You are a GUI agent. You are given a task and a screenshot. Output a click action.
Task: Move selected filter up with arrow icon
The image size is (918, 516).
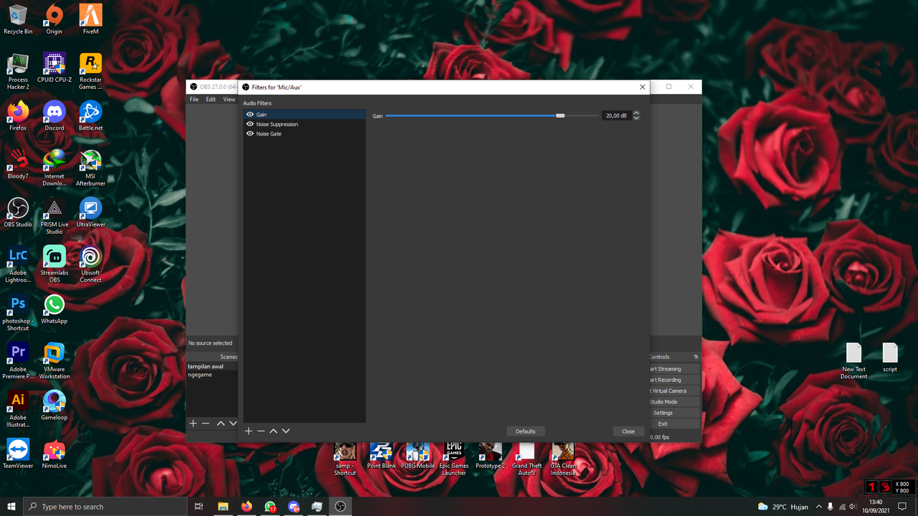tap(273, 431)
